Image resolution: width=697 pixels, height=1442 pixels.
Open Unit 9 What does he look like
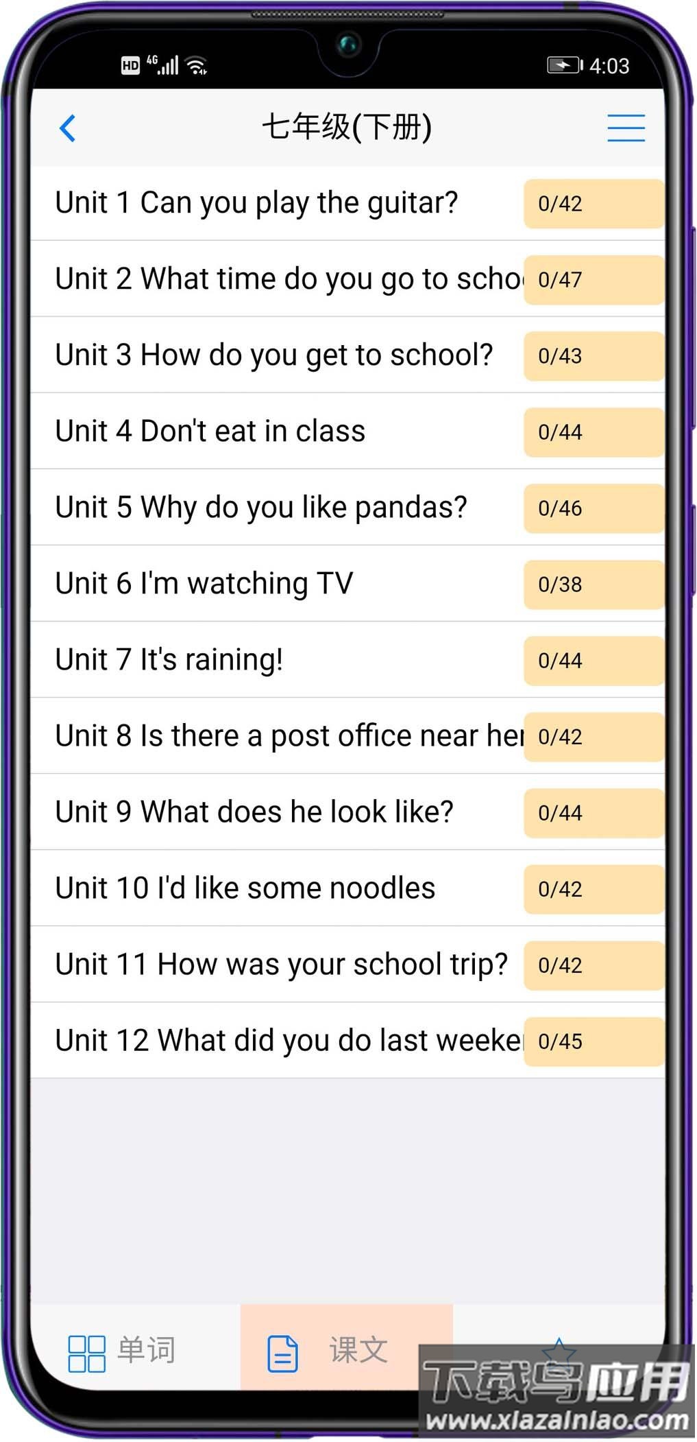point(254,812)
